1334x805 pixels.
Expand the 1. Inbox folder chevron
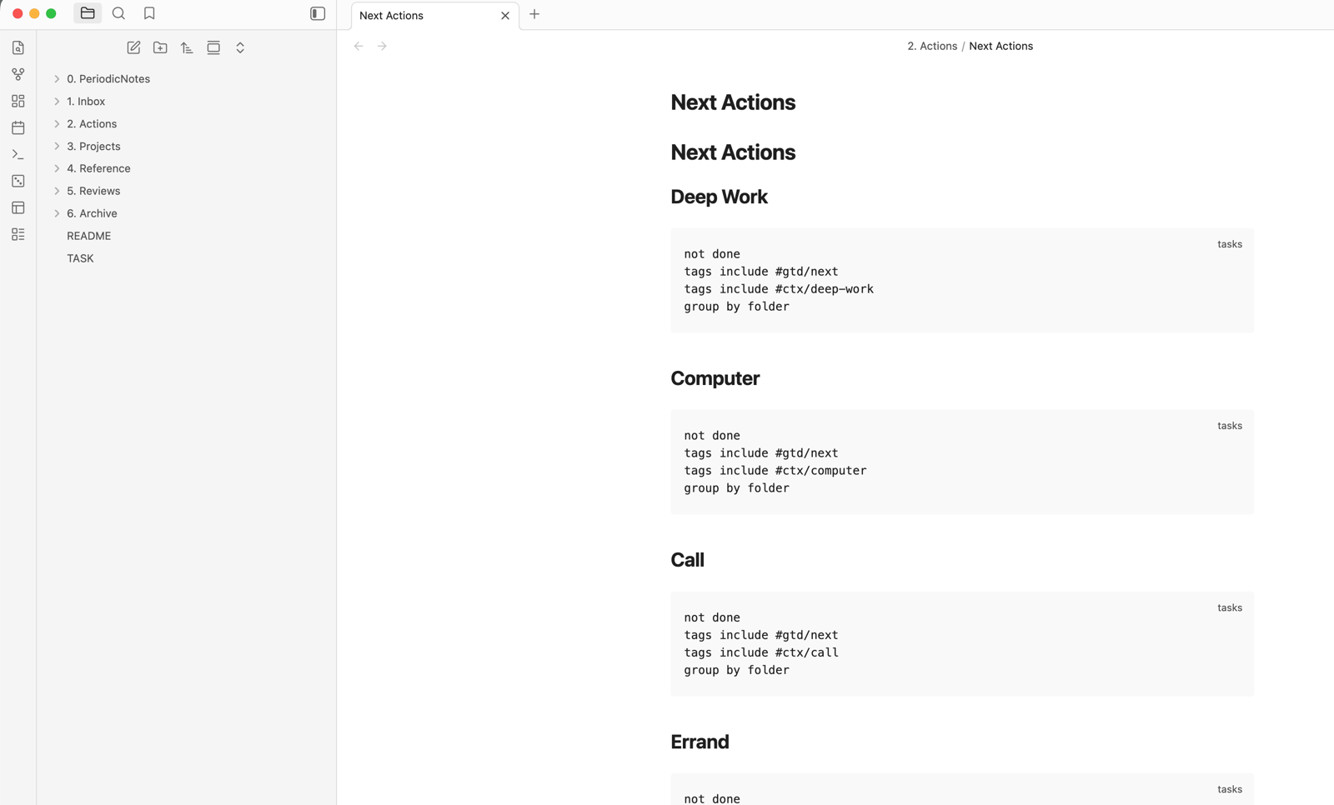(x=57, y=101)
